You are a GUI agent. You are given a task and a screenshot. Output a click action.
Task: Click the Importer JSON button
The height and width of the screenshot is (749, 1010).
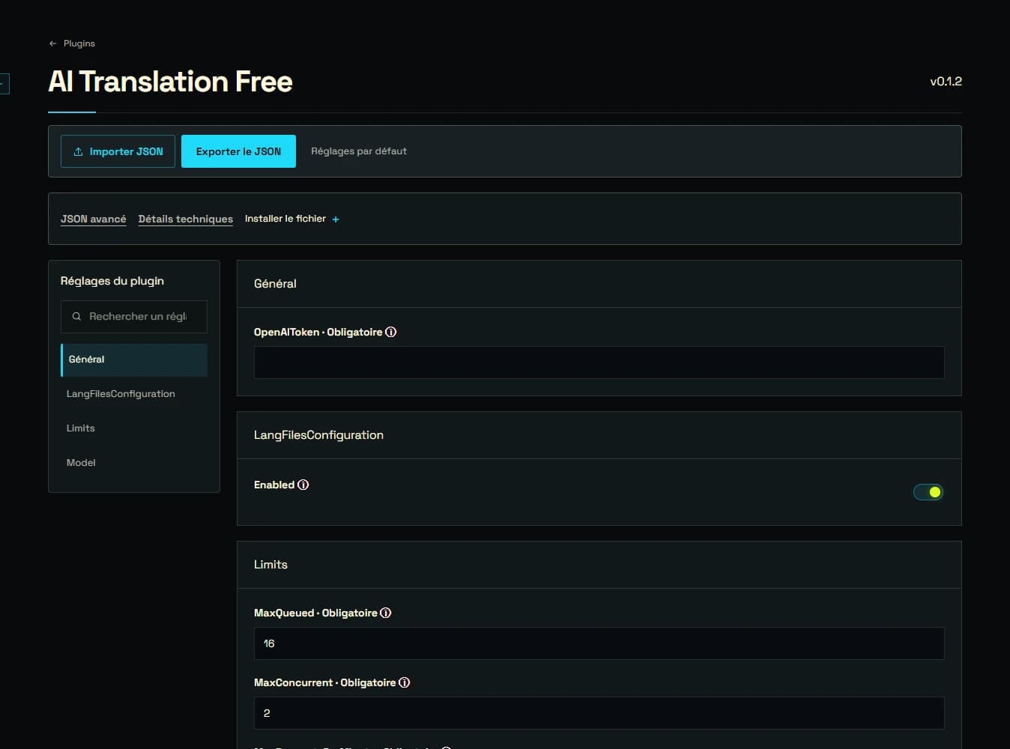[118, 151]
